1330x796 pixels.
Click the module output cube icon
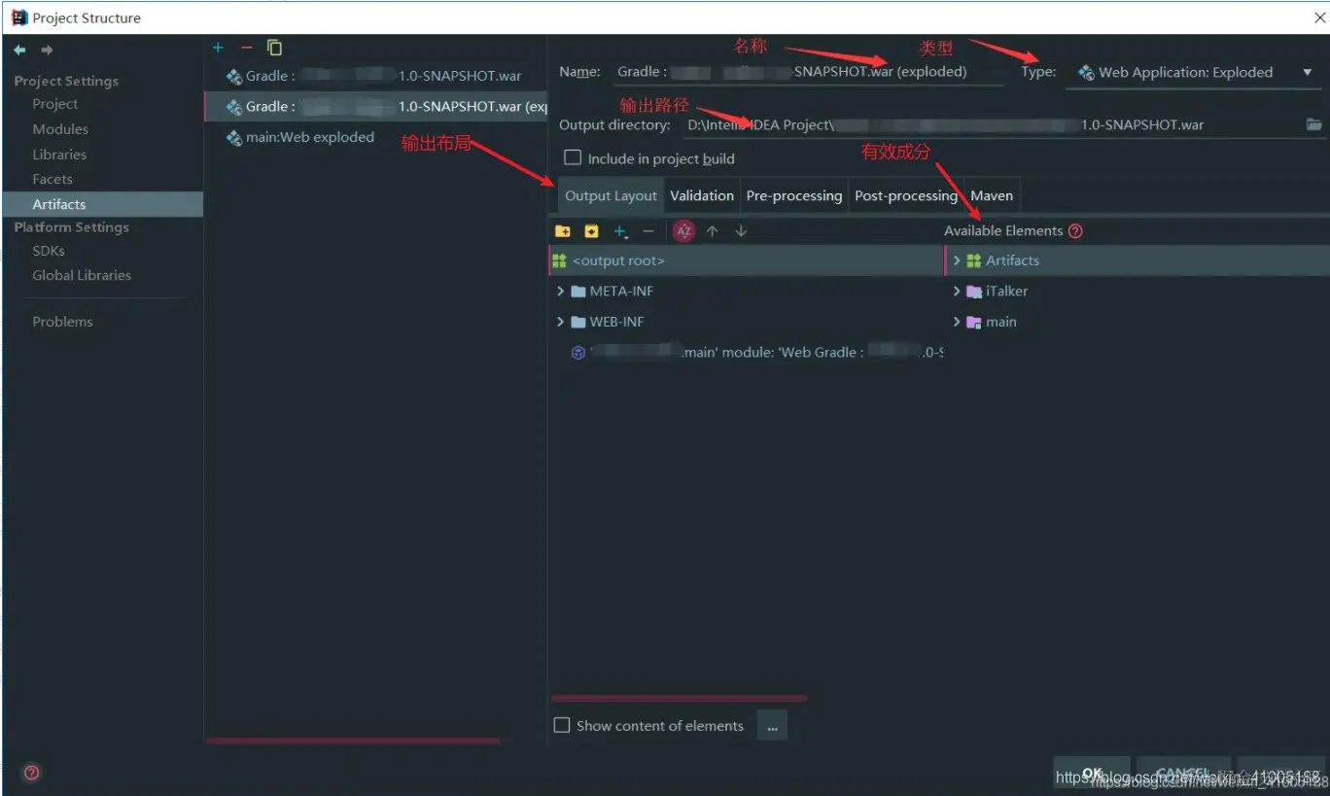[x=578, y=353]
